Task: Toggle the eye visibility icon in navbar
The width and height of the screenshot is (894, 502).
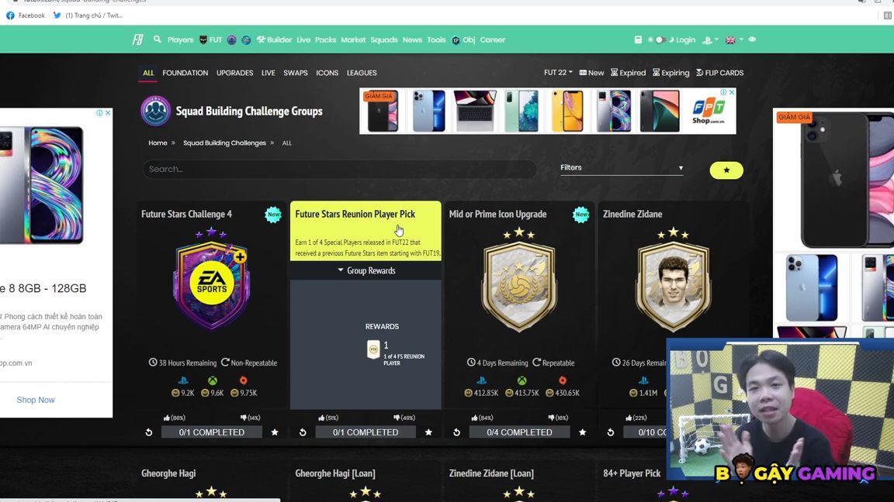Action: (752, 40)
